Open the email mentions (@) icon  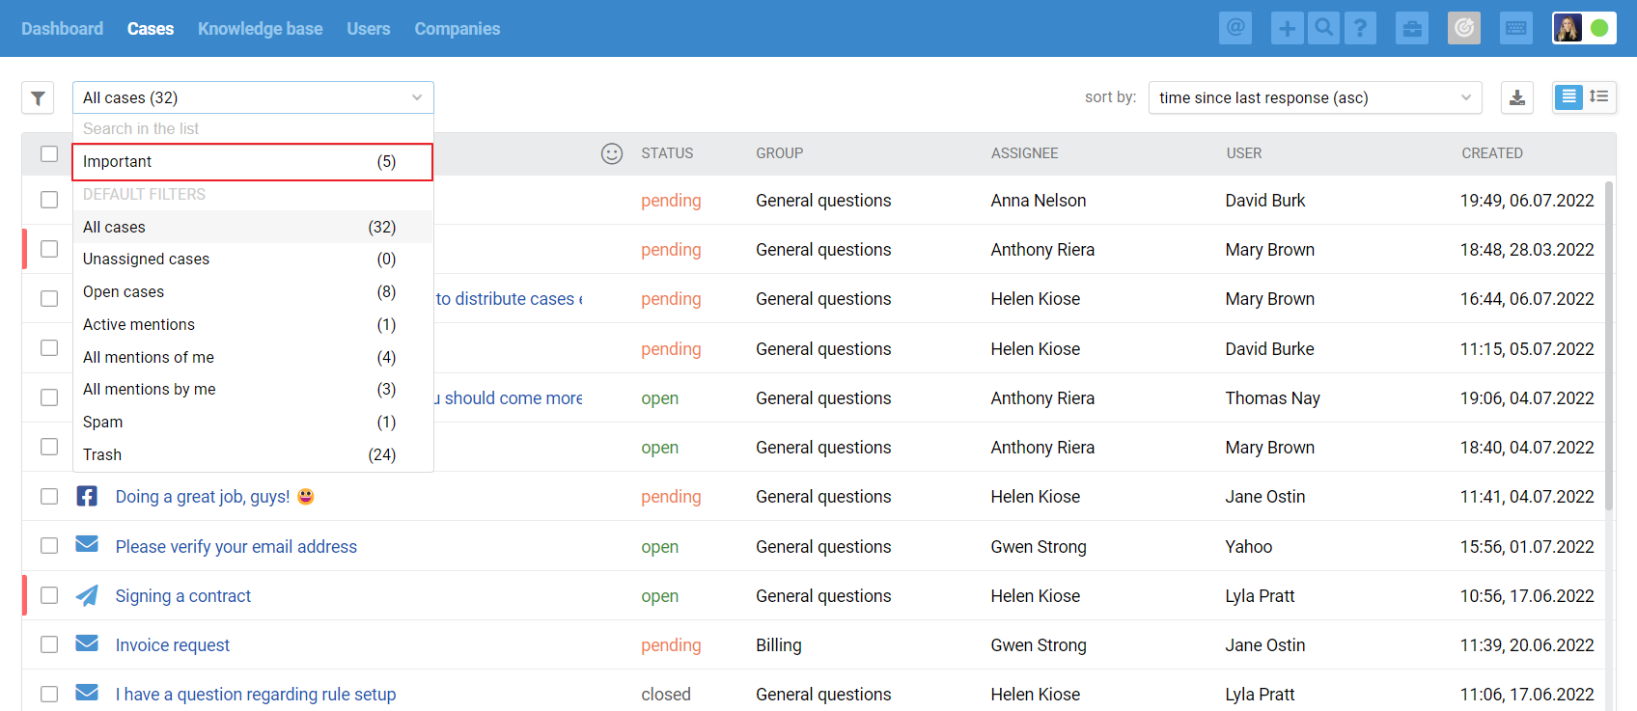[x=1235, y=28]
